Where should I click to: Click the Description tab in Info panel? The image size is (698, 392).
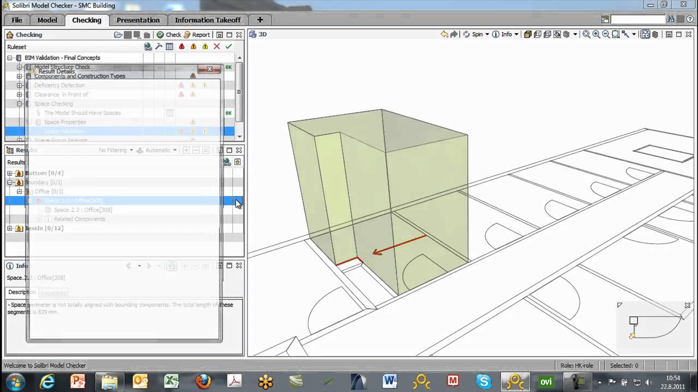pos(22,292)
